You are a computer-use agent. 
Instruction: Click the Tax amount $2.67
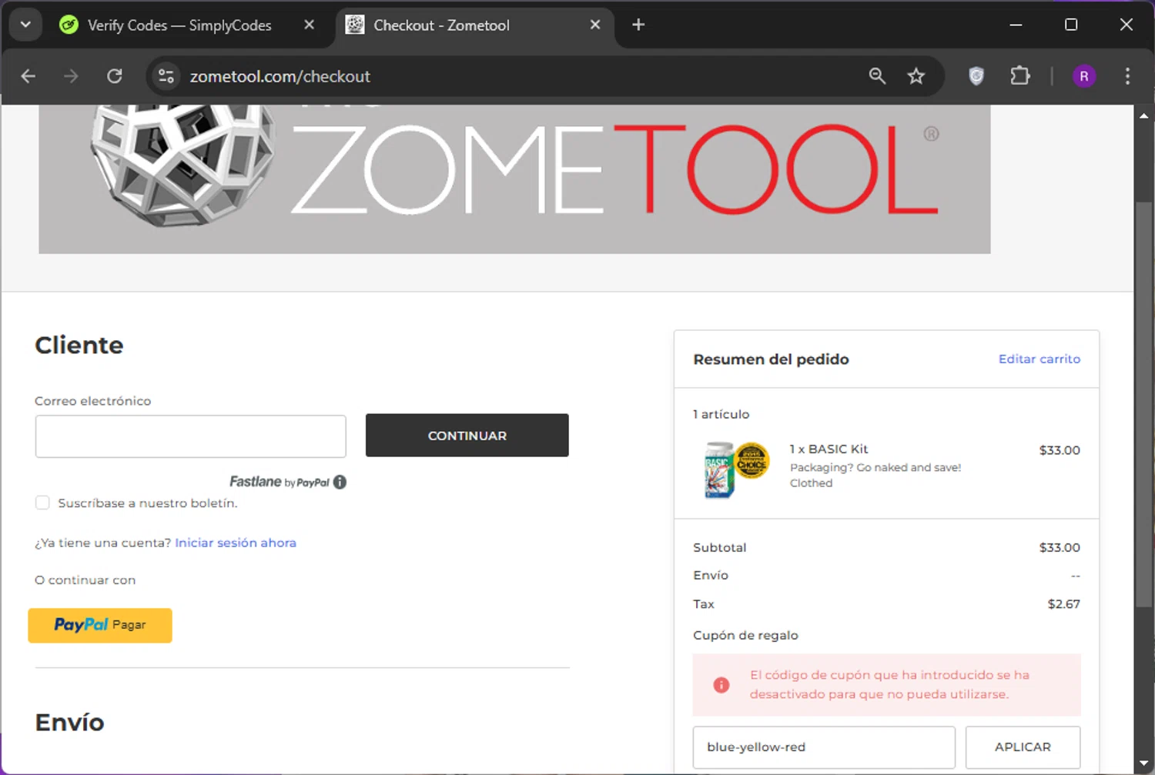point(1063,604)
